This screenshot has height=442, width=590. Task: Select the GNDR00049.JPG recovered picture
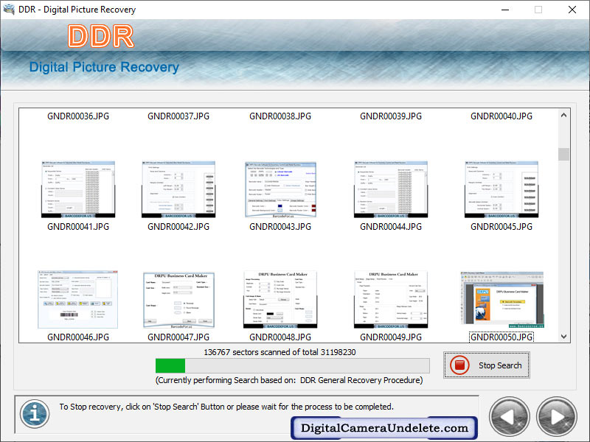tap(391, 299)
